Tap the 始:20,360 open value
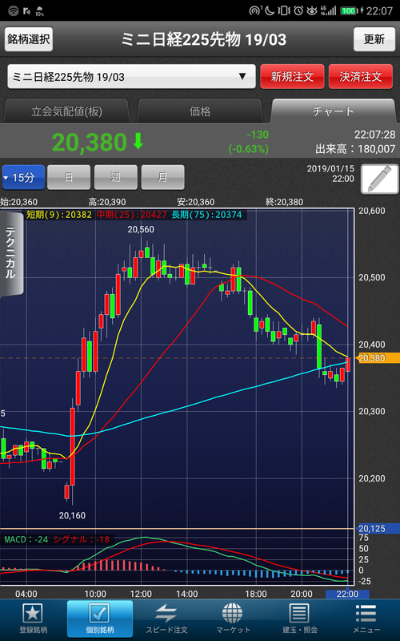400x641 pixels. 18,202
